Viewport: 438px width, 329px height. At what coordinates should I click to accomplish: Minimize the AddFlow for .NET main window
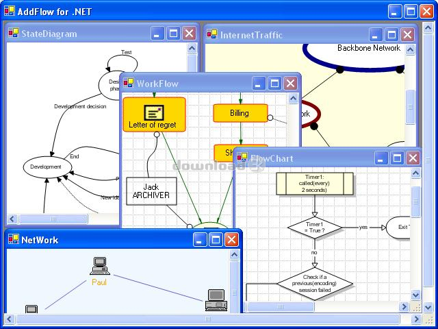tap(395, 12)
